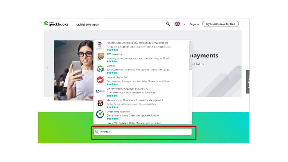This screenshot has height=162, width=288.
Task: Click Try QuickBooks for free button
Action: pos(221,24)
